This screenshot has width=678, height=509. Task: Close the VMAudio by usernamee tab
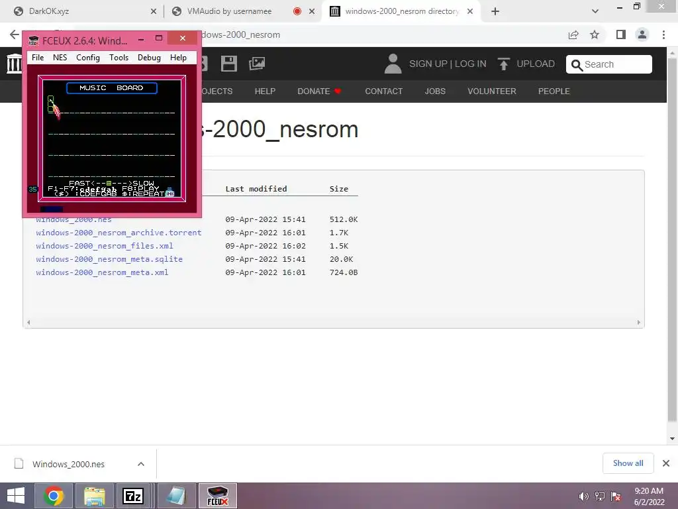pos(312,11)
